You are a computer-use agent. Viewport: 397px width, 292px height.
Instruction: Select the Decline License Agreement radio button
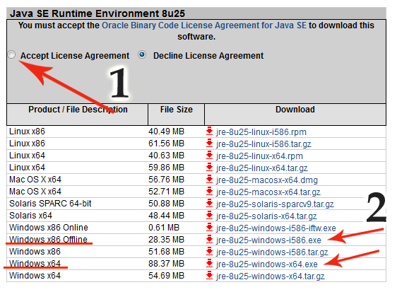[x=142, y=54]
